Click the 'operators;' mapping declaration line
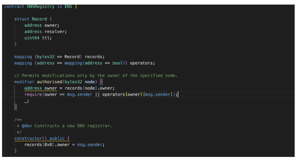 [x=84, y=63]
